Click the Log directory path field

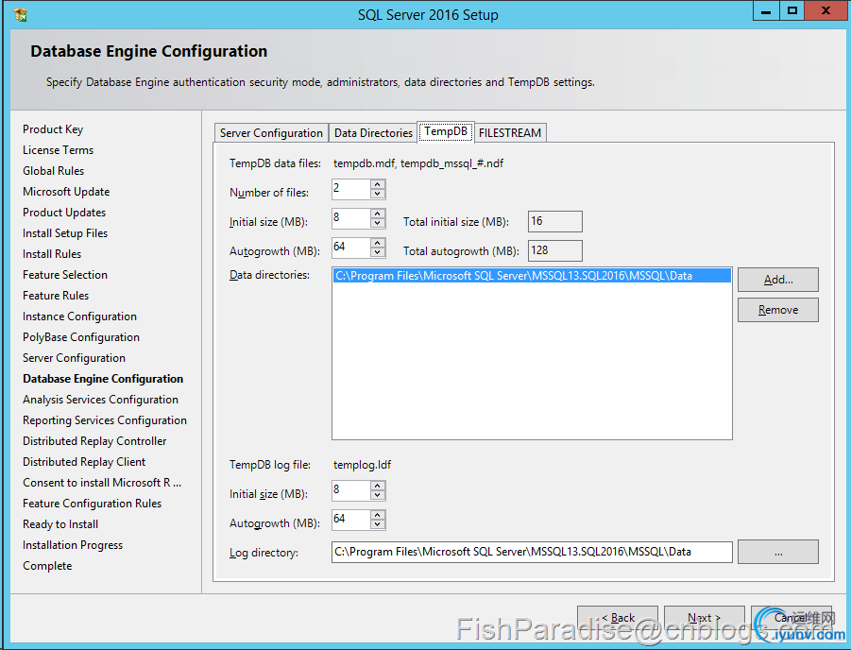click(x=532, y=553)
